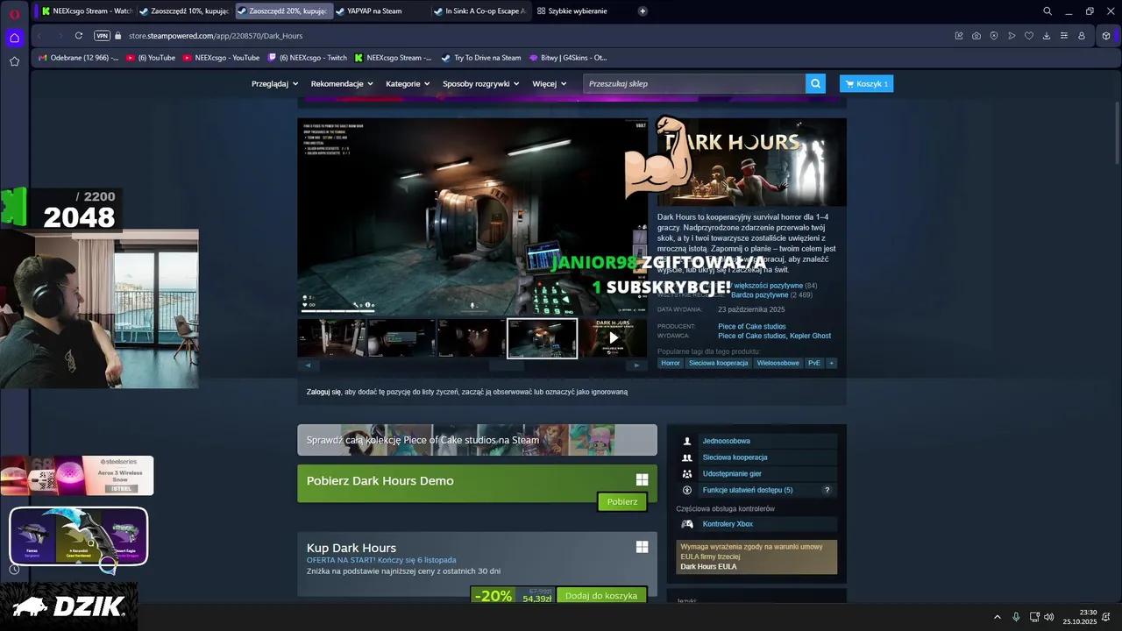The height and width of the screenshot is (631, 1122).
Task: Expand Sposoby rozgrywki dropdown menu
Action: pos(481,84)
